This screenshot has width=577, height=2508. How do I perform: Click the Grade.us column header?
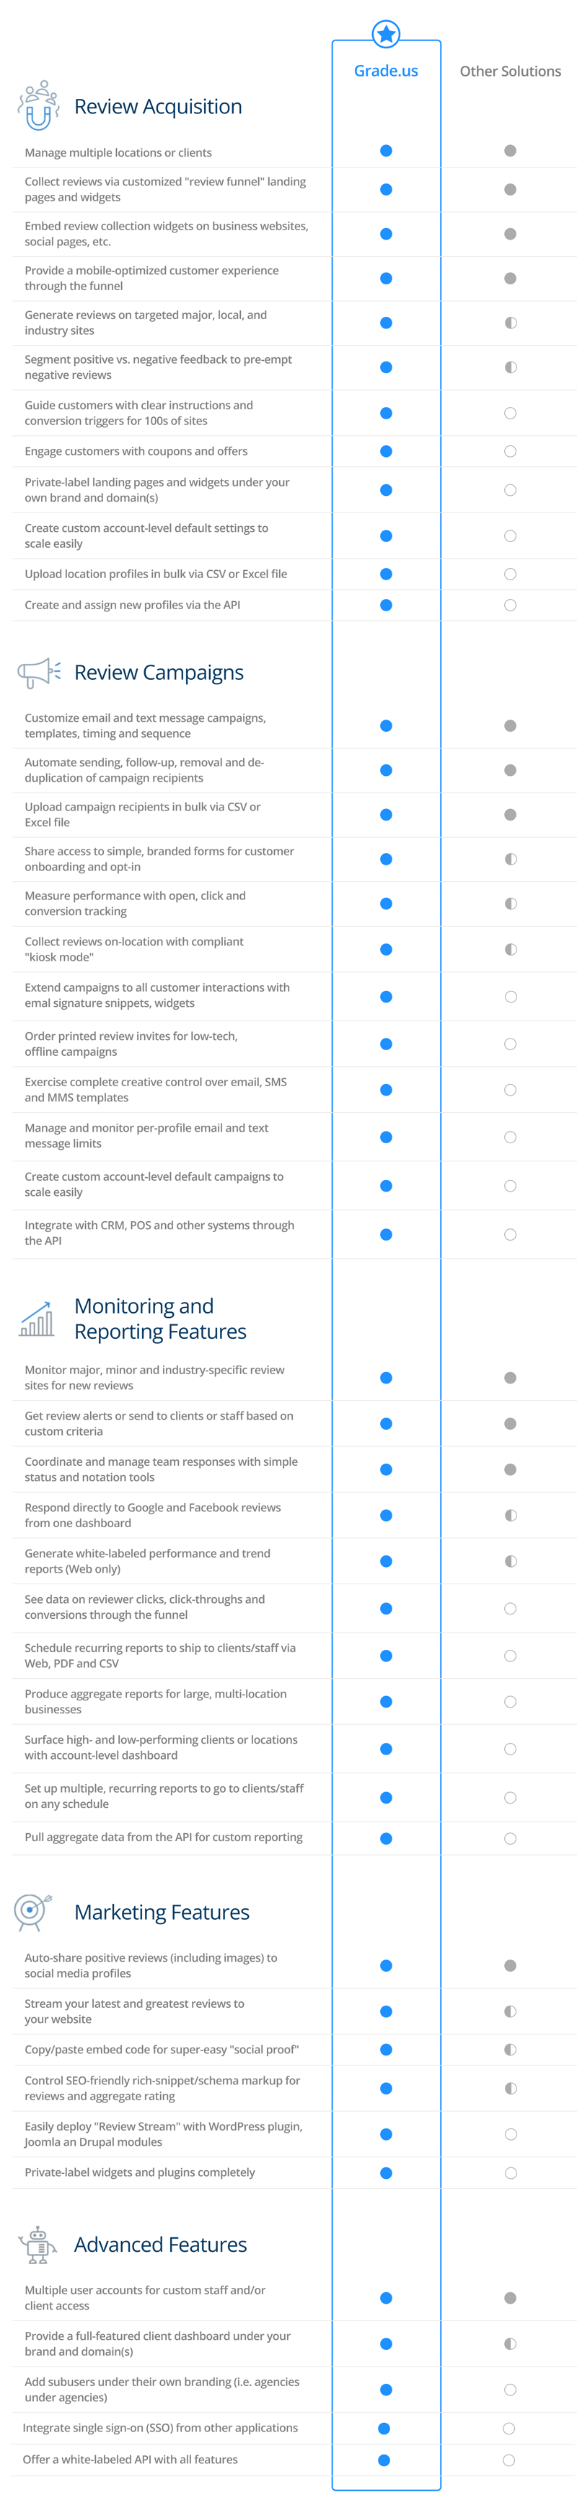pos(387,71)
